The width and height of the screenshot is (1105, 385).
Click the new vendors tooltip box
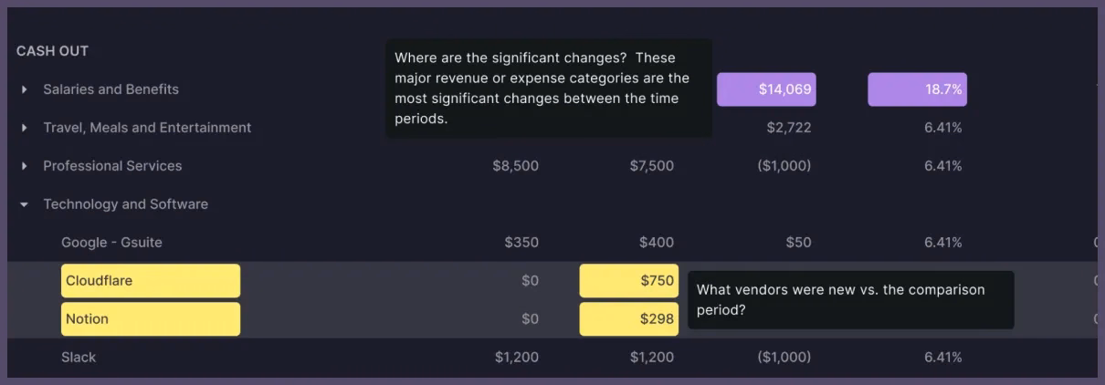(x=850, y=300)
